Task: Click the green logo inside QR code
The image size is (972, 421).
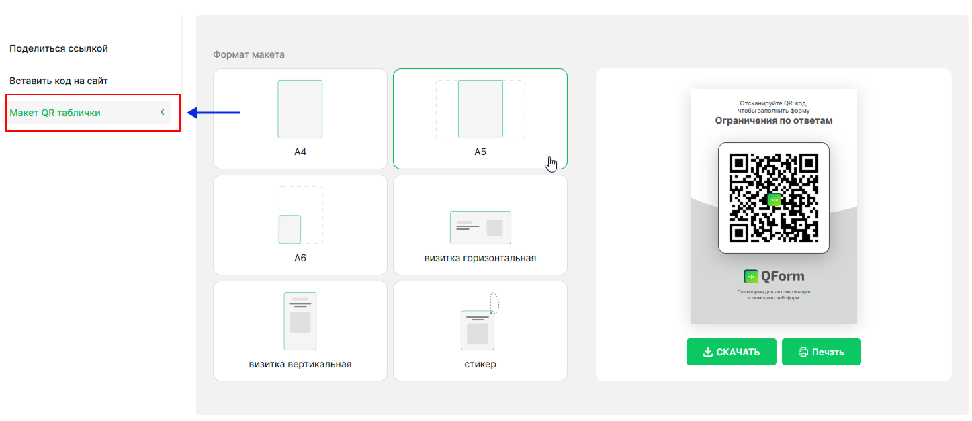Action: (774, 199)
